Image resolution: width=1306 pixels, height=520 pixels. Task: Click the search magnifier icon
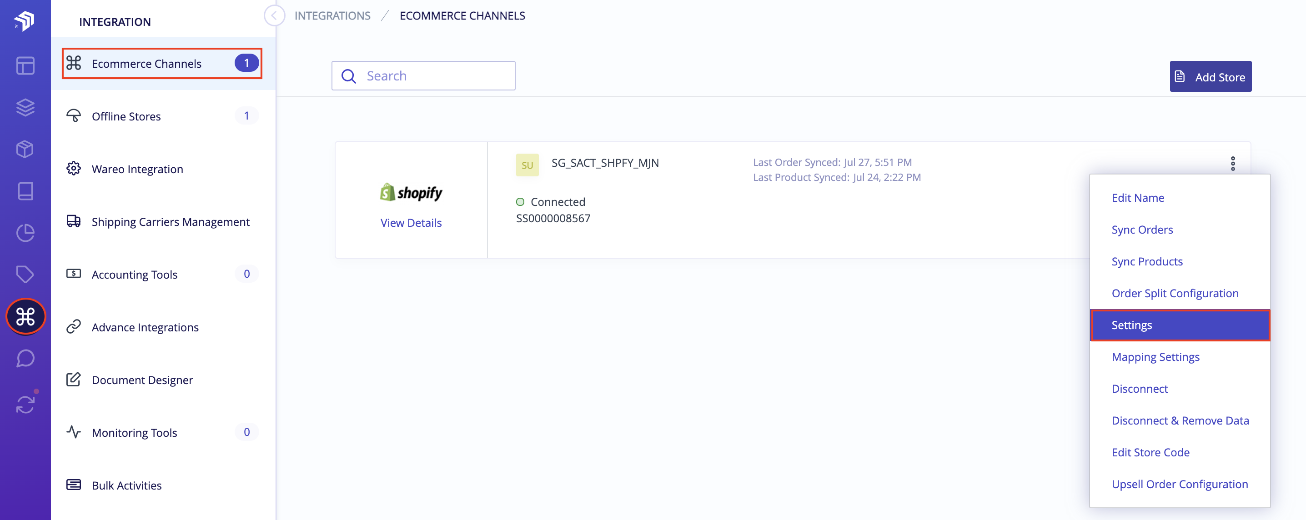(x=349, y=76)
